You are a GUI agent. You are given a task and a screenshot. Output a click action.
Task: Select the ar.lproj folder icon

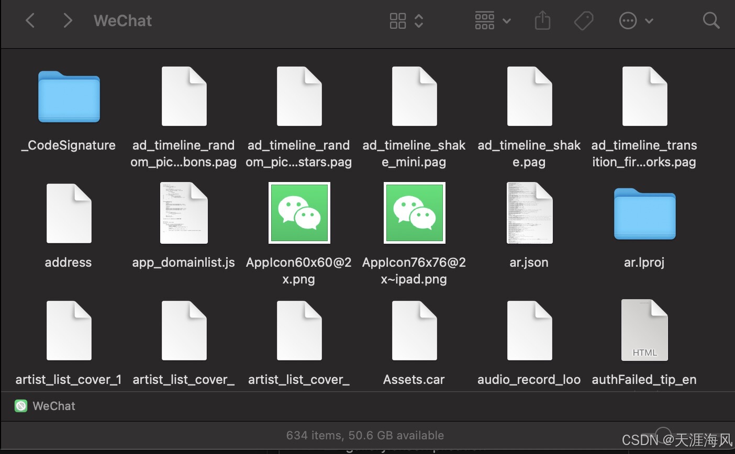[644, 213]
